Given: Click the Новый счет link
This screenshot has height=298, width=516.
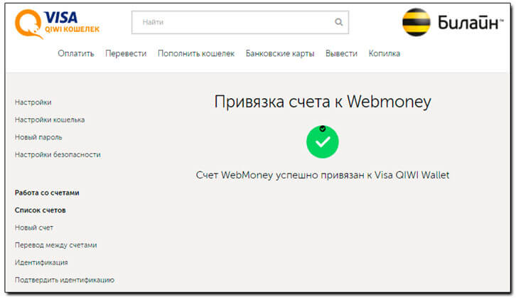Looking at the screenshot, I should tap(34, 228).
